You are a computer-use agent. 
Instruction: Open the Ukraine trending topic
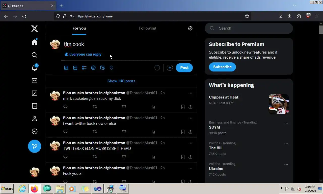(x=216, y=169)
